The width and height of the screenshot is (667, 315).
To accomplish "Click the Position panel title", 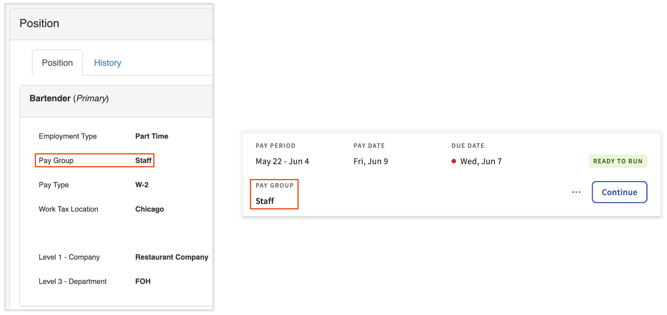I will [x=39, y=23].
